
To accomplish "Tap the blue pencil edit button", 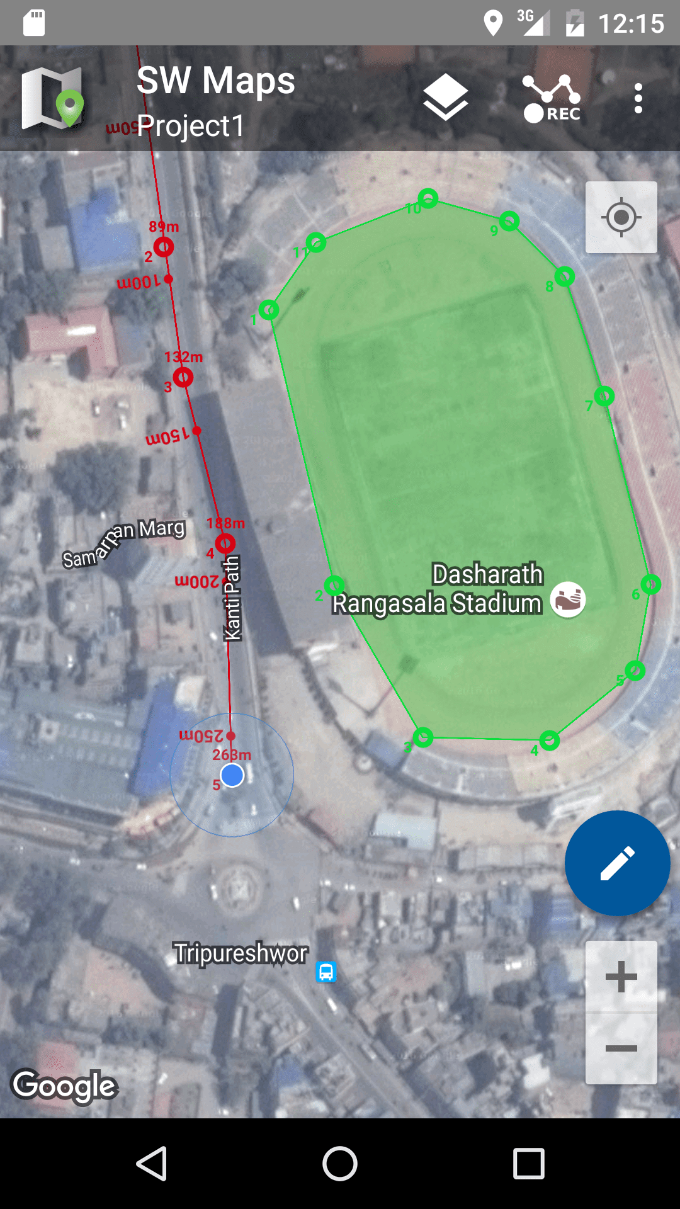I will (x=618, y=863).
